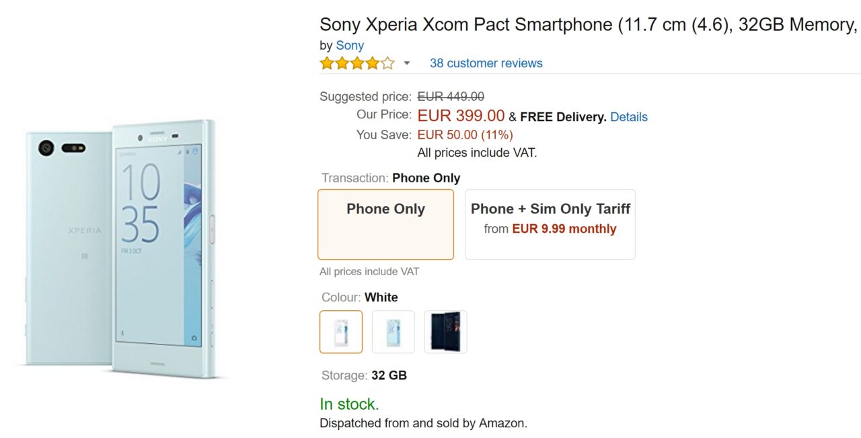Viewport: 861px width, 438px height.
Task: Click the EUR 9.99 monthly tariff price
Action: [564, 229]
